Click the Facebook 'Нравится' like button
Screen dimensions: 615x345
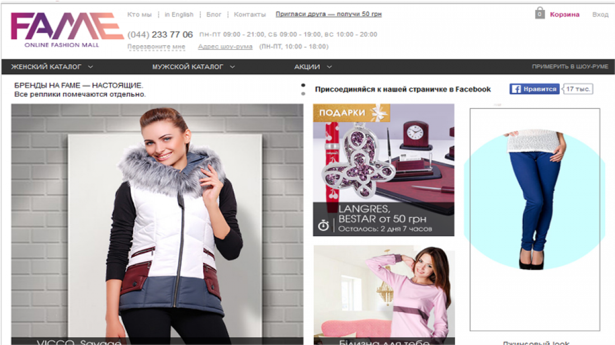534,89
